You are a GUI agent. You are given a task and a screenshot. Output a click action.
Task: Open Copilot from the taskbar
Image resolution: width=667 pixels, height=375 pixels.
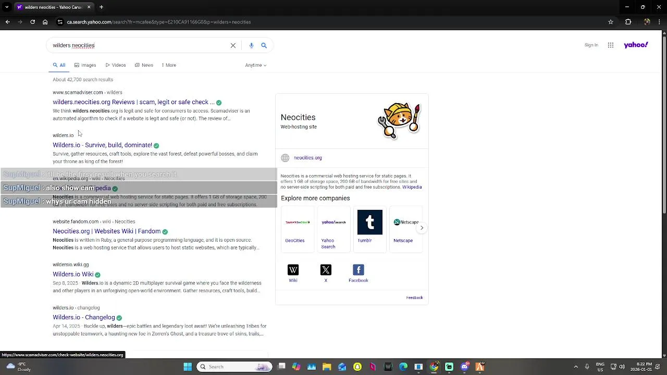[x=297, y=367]
